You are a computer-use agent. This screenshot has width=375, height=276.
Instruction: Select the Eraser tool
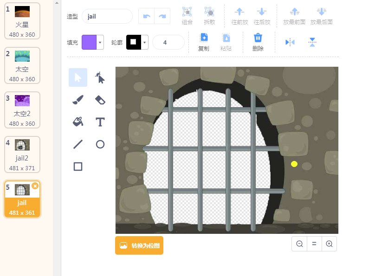tap(100, 100)
